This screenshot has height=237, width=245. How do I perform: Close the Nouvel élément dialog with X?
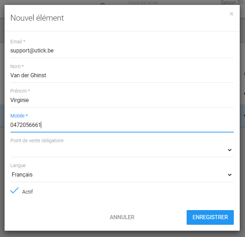click(231, 14)
